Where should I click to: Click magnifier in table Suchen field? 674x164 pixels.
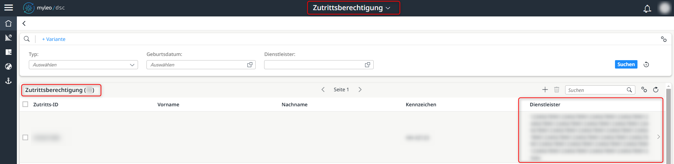pyautogui.click(x=629, y=90)
